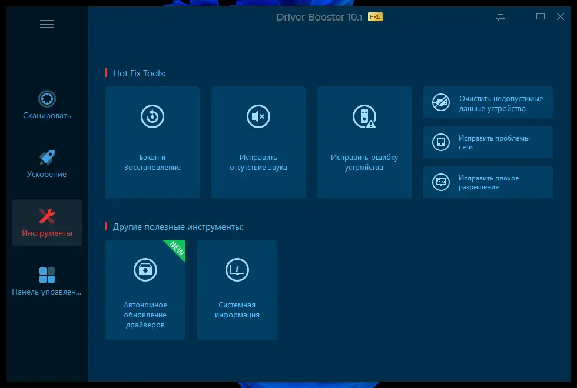Click Исправить проблемы сети

click(x=488, y=142)
